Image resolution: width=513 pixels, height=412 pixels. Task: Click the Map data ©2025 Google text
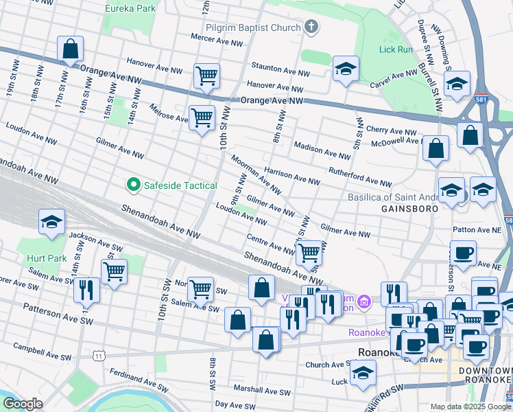pos(471,407)
